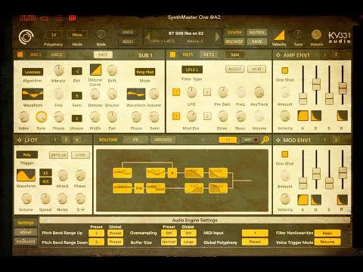This screenshot has width=363, height=272.
Task: Click the REDO button
Action: coord(128,42)
